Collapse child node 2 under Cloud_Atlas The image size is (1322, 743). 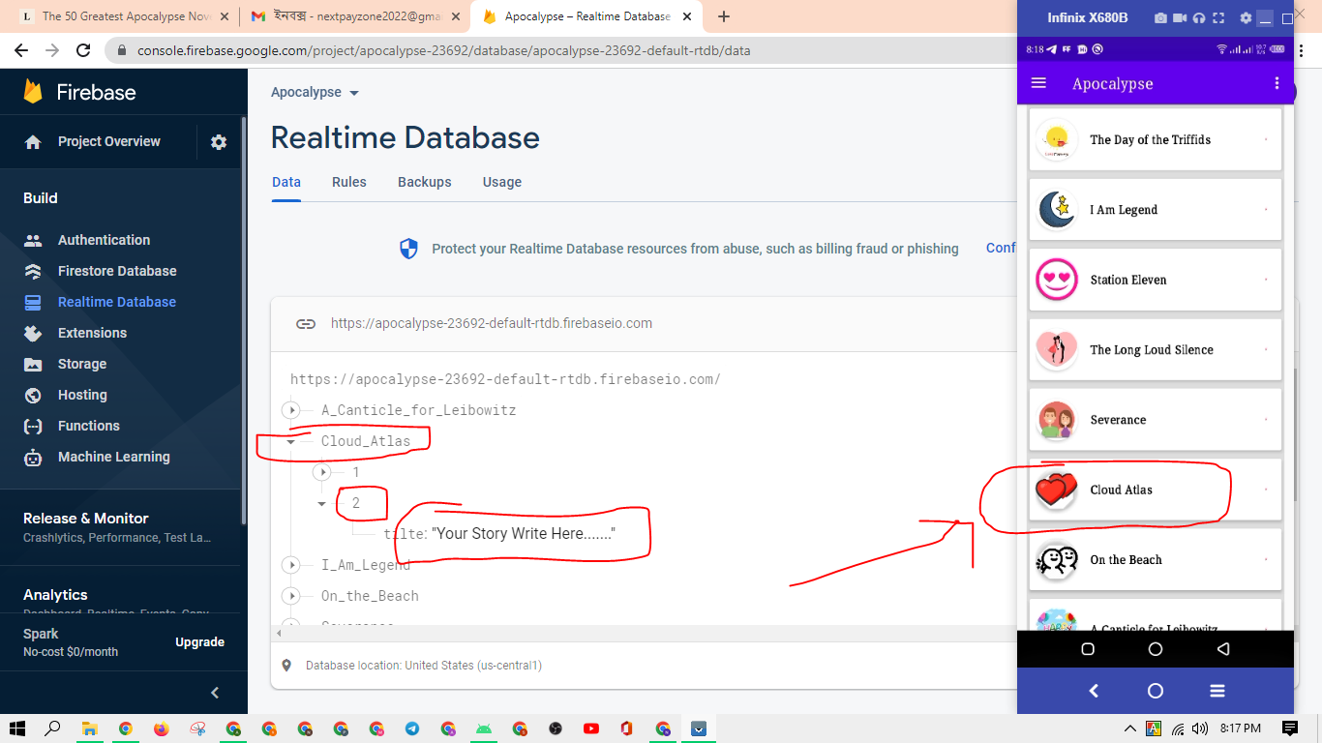pyautogui.click(x=322, y=503)
